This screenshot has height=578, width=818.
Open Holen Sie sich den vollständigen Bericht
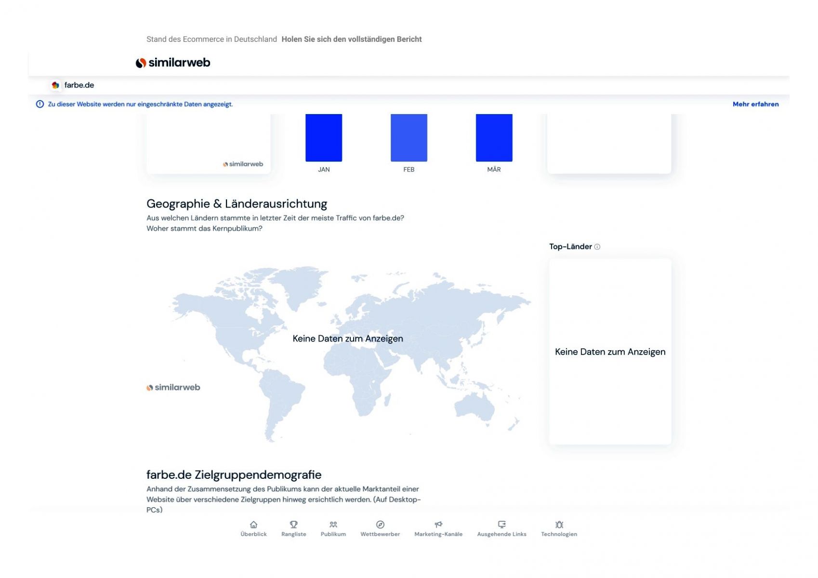click(x=352, y=39)
